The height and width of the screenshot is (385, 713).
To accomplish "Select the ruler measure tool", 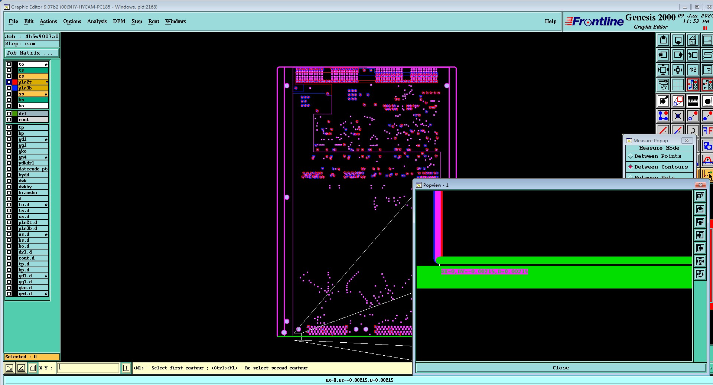I will [x=693, y=101].
